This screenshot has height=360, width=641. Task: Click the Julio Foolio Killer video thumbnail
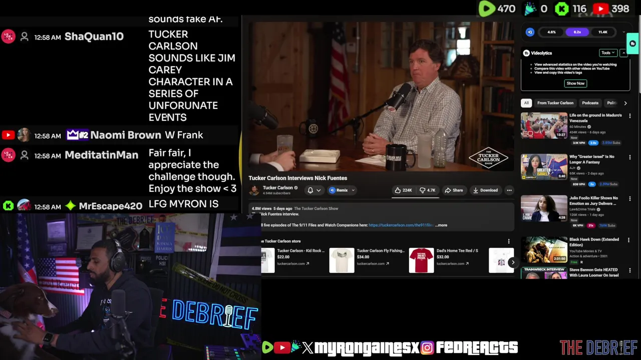[x=544, y=208]
